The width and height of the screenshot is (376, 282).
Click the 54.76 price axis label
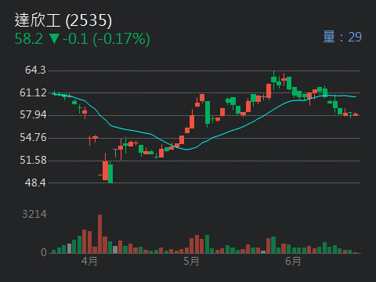(x=33, y=137)
